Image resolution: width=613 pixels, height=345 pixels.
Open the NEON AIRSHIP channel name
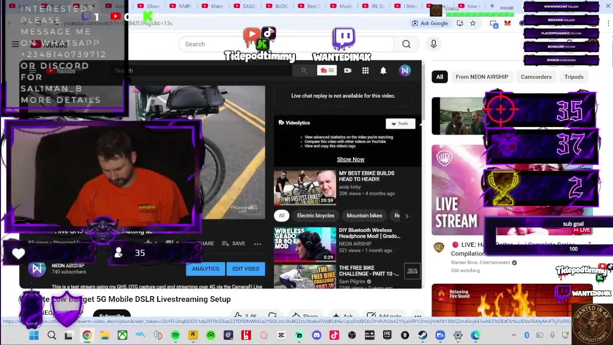click(x=68, y=265)
